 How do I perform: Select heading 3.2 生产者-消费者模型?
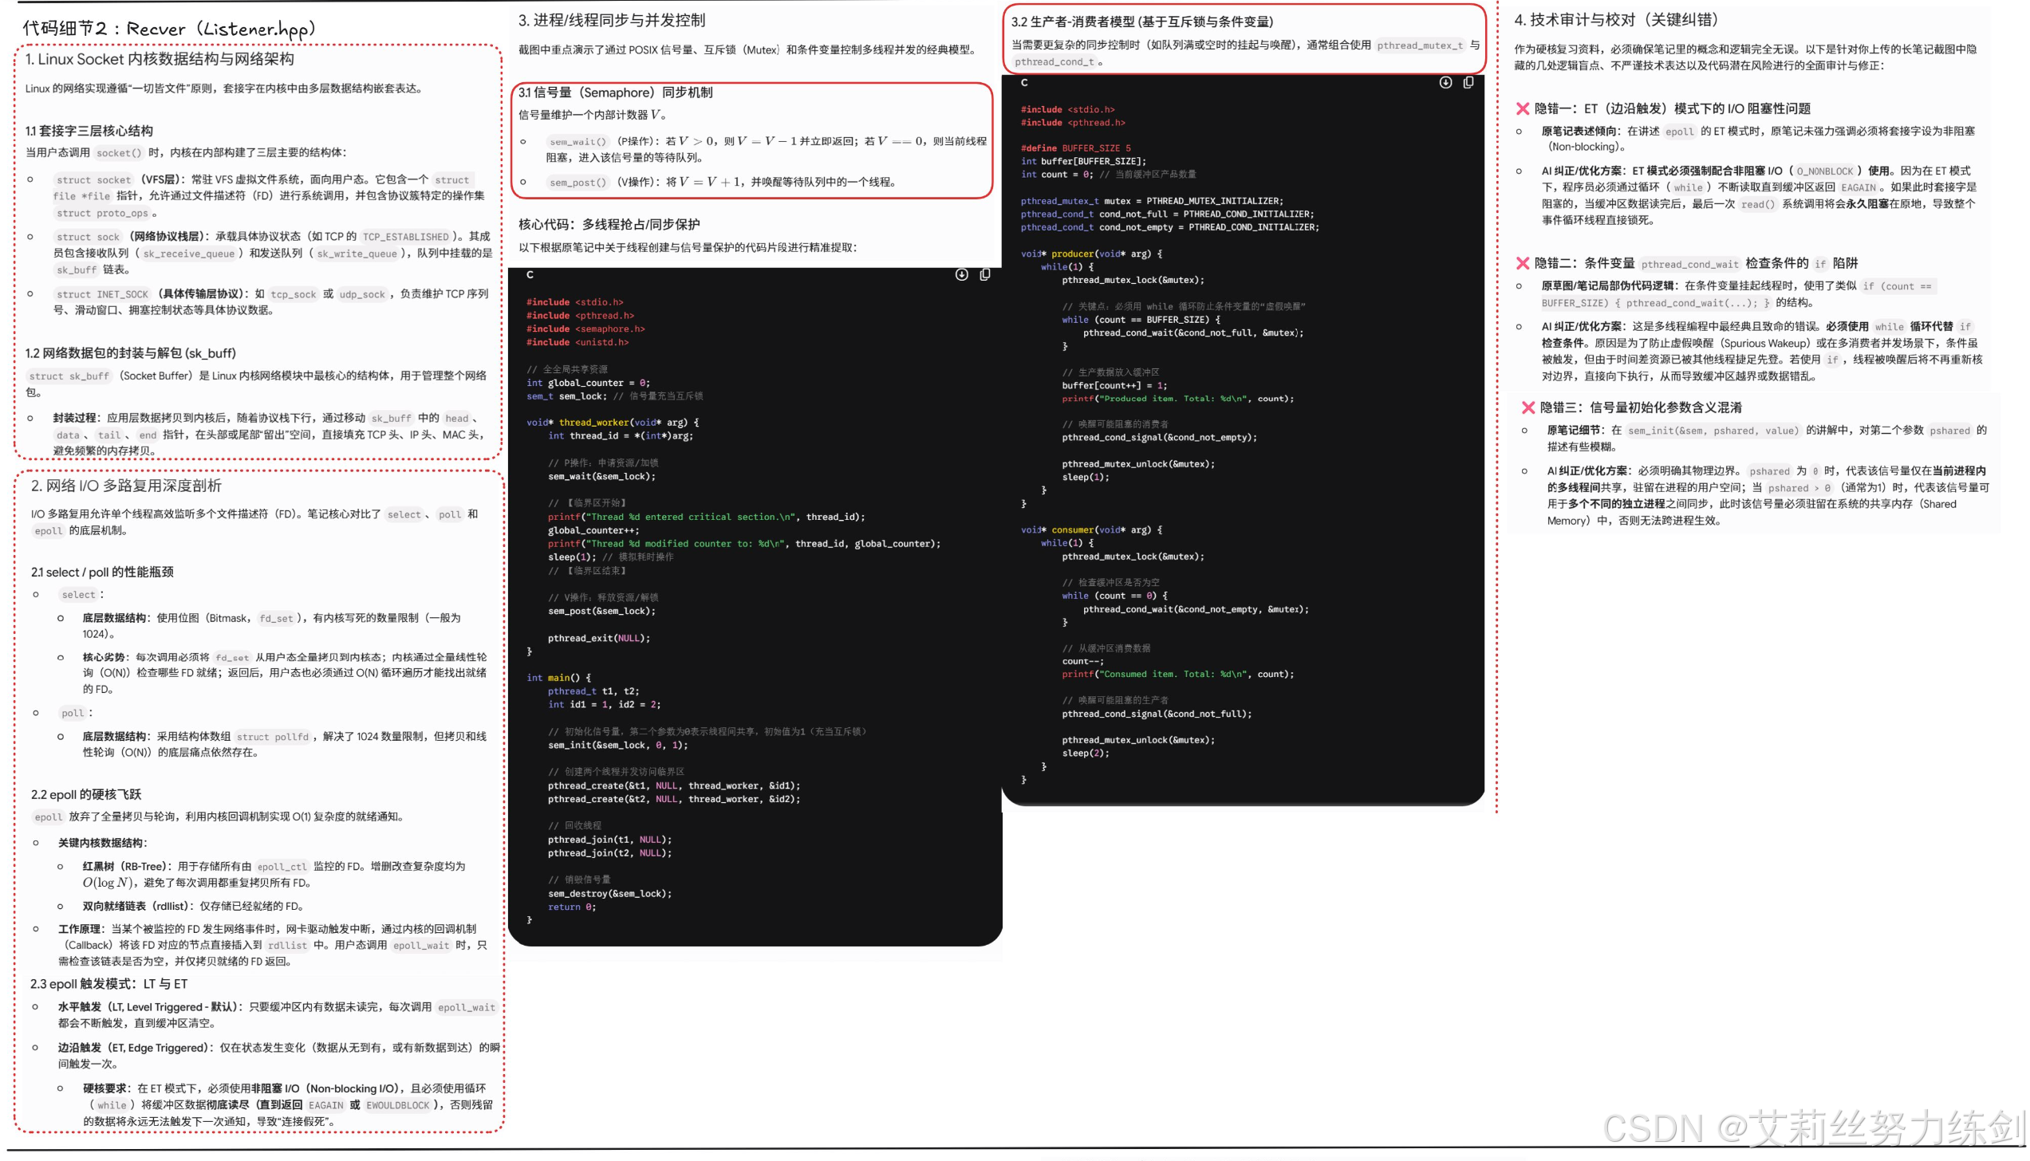click(1141, 22)
